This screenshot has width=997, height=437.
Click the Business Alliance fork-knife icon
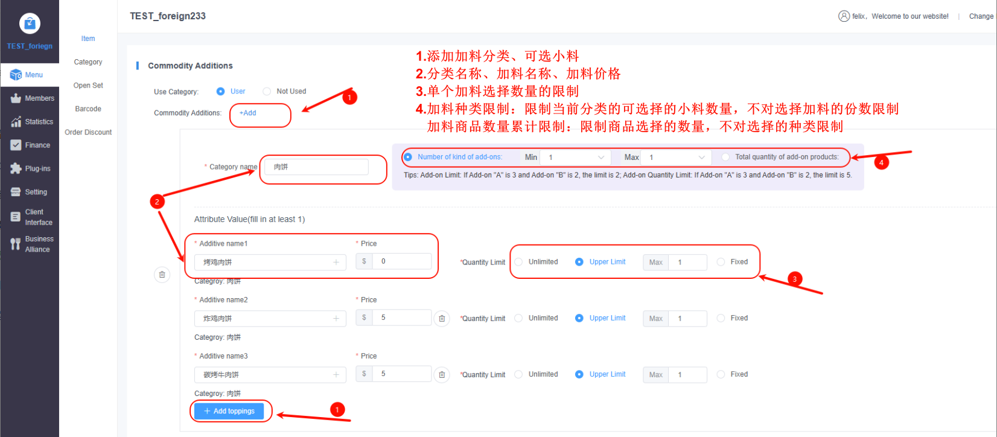[16, 244]
